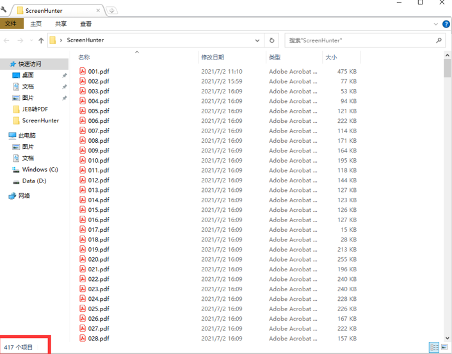Screen dimensions: 452x354
Task: Refresh the current folder
Action: tap(271, 40)
